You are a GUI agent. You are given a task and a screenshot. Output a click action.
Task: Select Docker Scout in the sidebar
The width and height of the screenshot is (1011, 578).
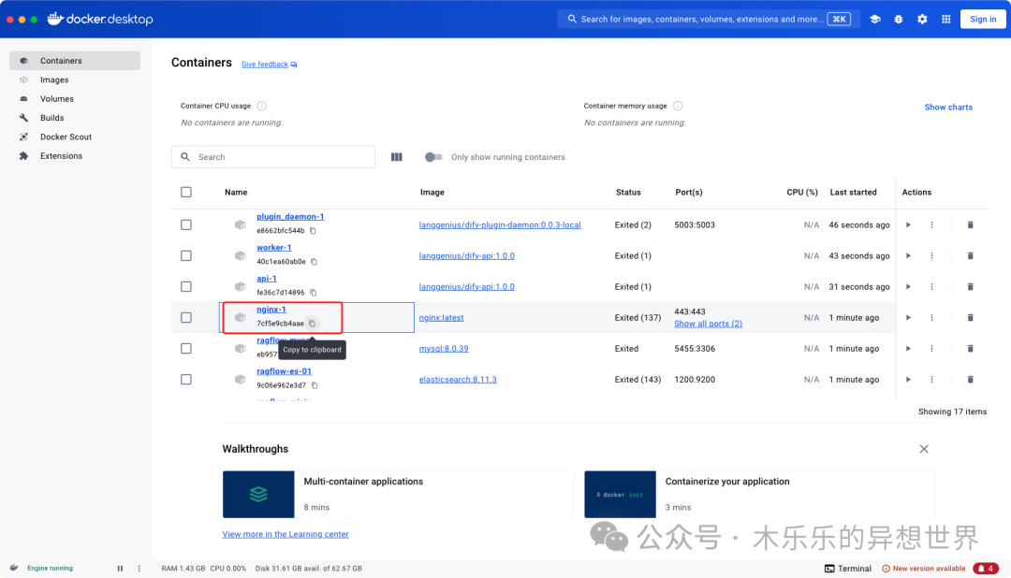click(x=75, y=137)
